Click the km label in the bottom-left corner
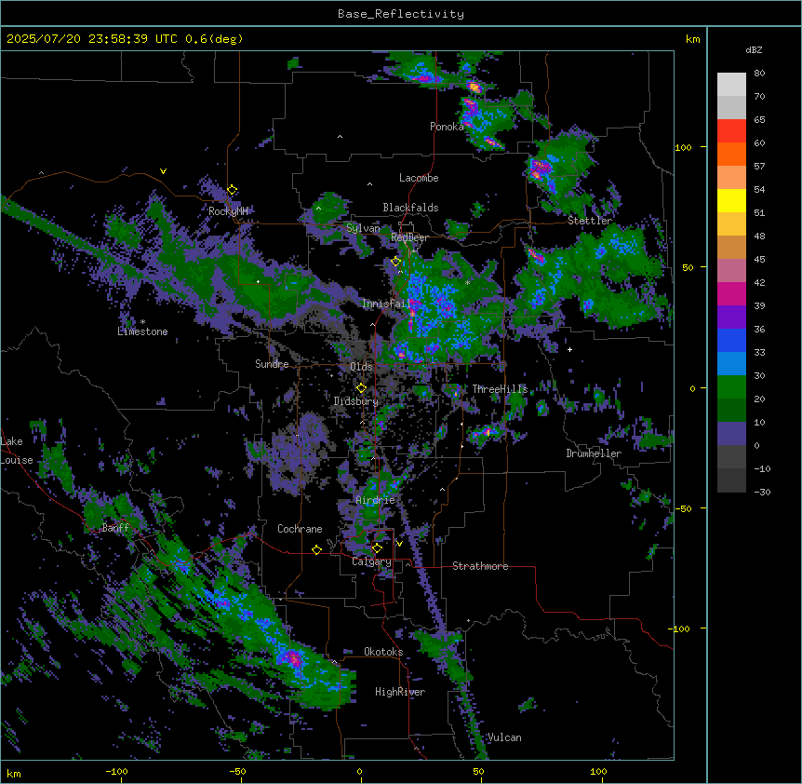Viewport: 802px width, 784px height. point(14,774)
